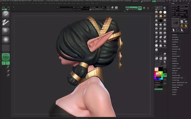The width and height of the screenshot is (191, 119).
Task: Open the Display Properties section
Action: [x=178, y=85]
